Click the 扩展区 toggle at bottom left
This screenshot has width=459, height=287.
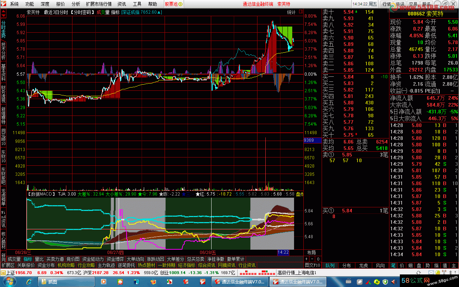point(8,265)
